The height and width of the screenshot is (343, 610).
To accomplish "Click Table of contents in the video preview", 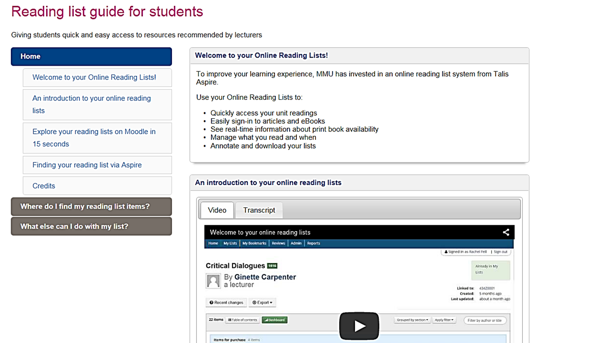I will tap(243, 320).
